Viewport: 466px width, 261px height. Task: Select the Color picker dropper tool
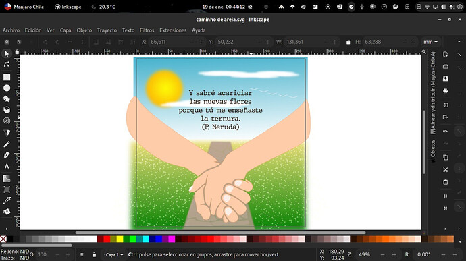pos(7,200)
